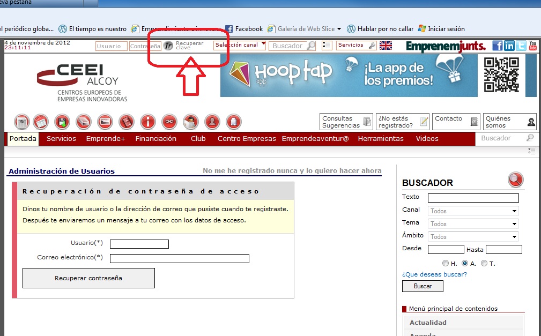Expand the Ámbito dropdown
The image size is (541, 336).
472,236
